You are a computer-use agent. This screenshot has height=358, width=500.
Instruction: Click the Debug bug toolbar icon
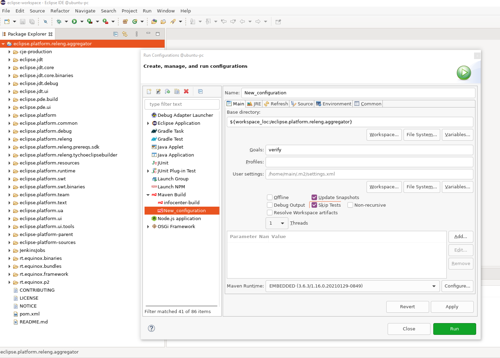pyautogui.click(x=59, y=21)
